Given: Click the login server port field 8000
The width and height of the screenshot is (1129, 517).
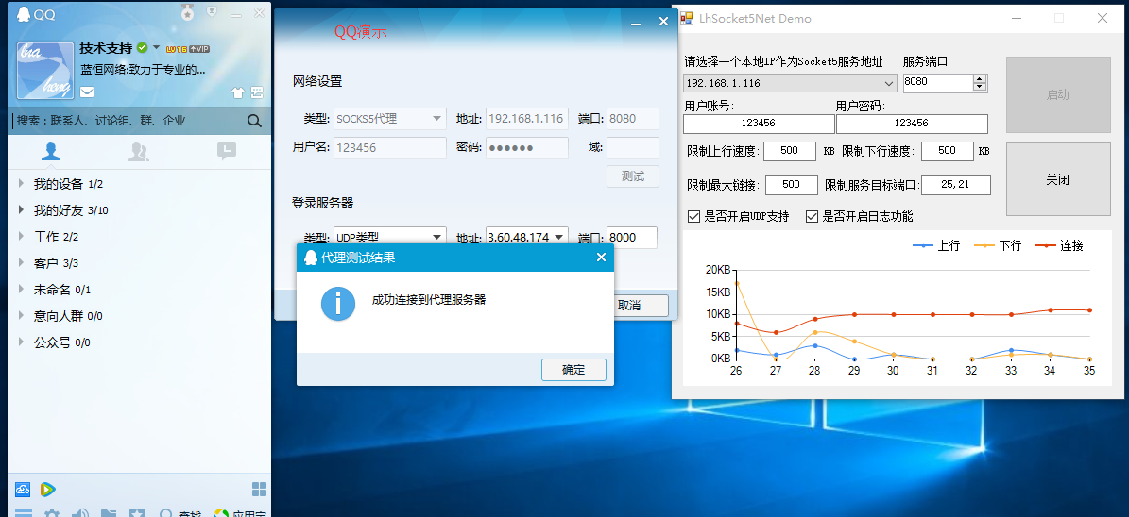Looking at the screenshot, I should 631,238.
